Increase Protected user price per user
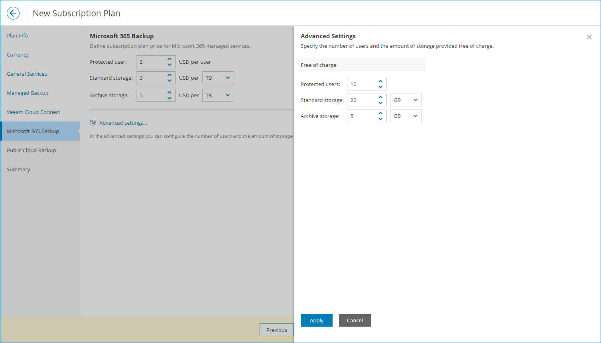The image size is (601, 343). [x=169, y=59]
